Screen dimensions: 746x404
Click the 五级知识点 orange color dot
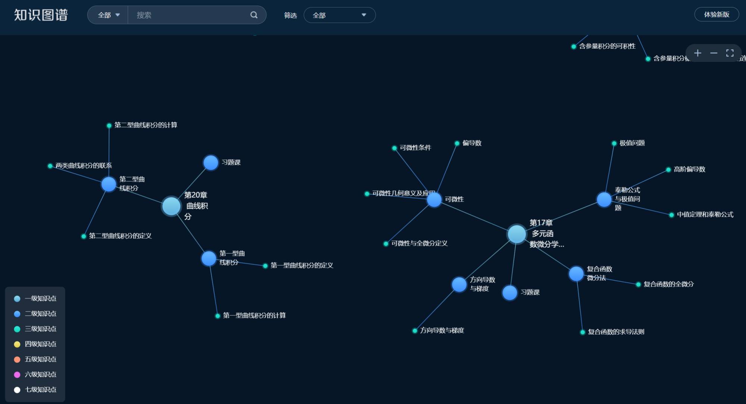coord(17,359)
